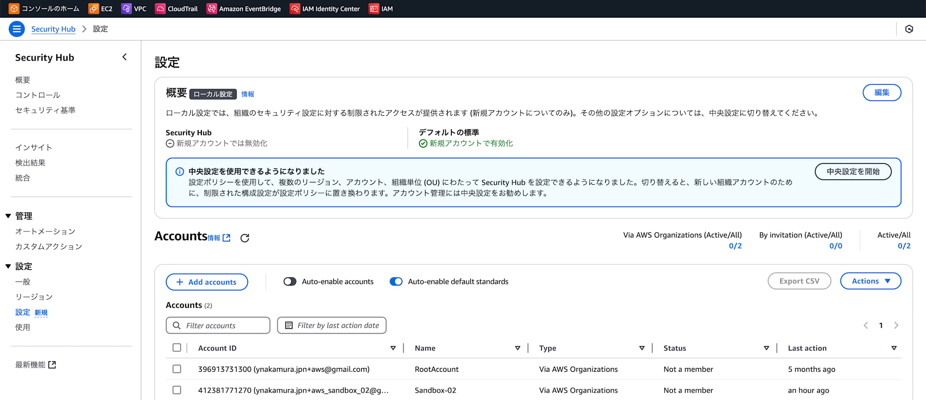Open the console home shortcut icon
This screenshot has width=926, height=400.
pos(14,8)
